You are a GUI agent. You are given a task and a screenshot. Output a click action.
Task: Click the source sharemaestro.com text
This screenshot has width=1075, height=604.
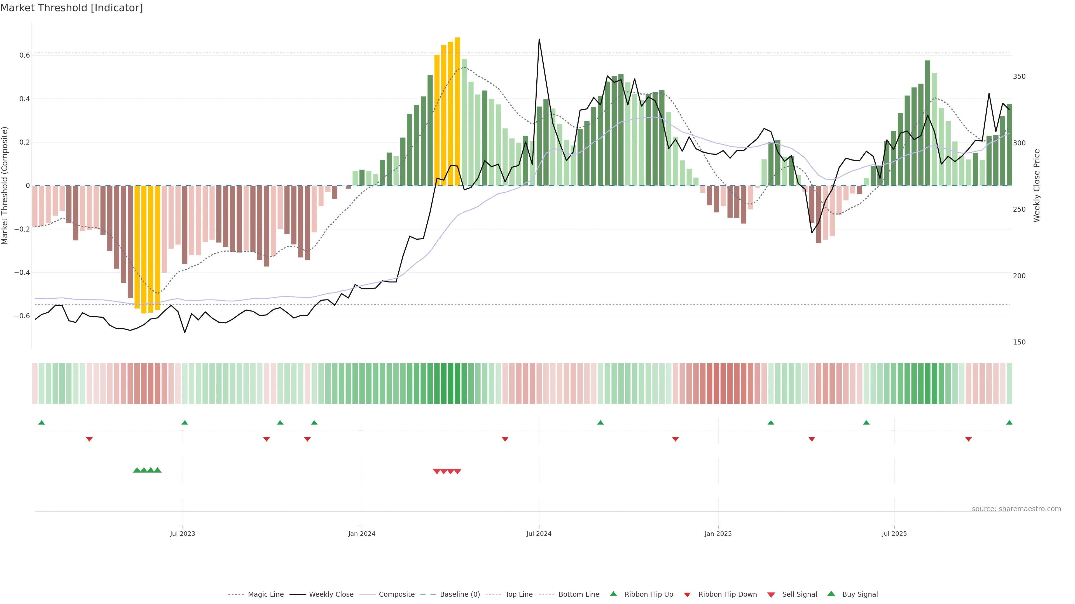pos(1016,509)
